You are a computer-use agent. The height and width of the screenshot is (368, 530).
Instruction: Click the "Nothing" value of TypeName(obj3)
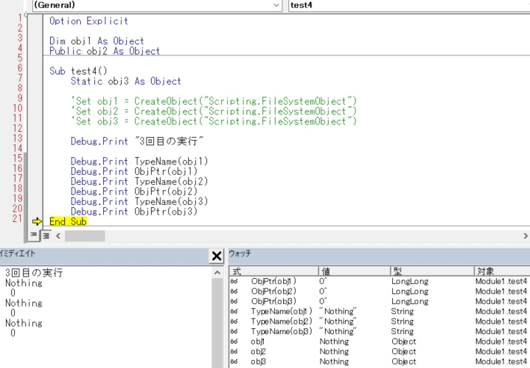tap(338, 331)
